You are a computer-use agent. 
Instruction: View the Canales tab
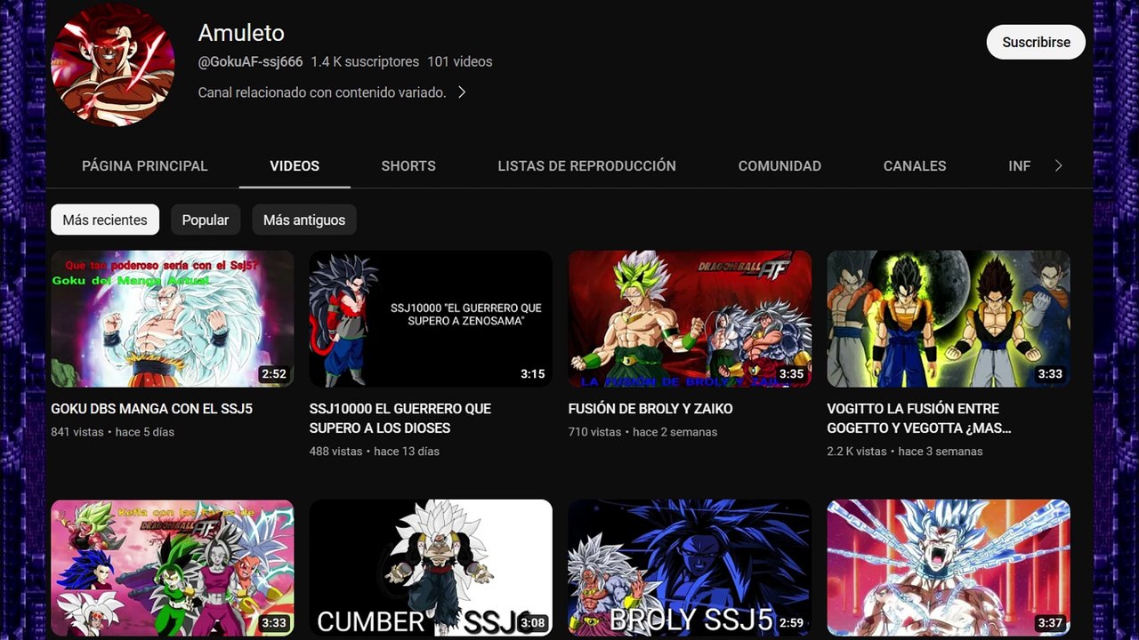pyautogui.click(x=915, y=166)
